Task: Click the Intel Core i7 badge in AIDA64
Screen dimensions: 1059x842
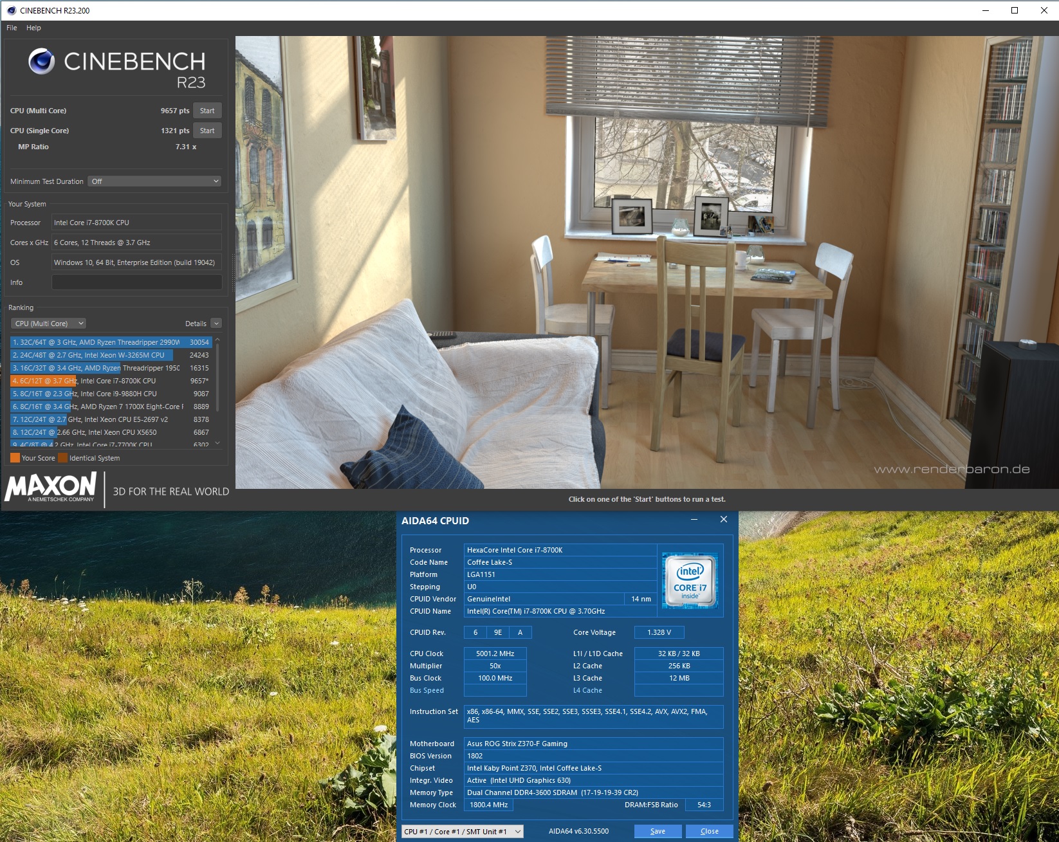Action: click(690, 581)
